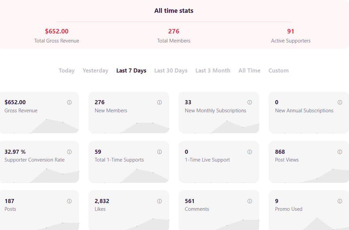Image resolution: width=349 pixels, height=230 pixels.
Task: Switch to Last 3 Month range
Action: (x=213, y=71)
